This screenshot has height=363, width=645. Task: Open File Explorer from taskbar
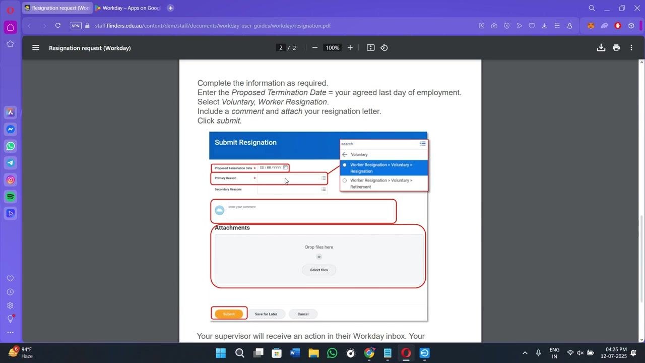[x=313, y=353]
